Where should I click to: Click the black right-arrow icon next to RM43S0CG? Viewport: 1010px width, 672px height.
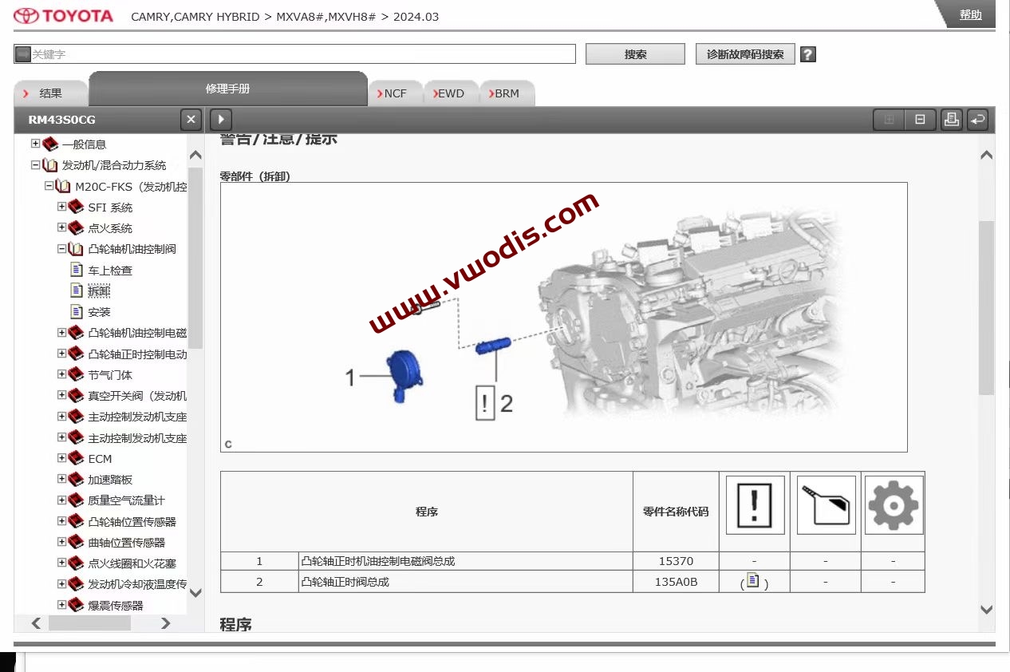(220, 119)
